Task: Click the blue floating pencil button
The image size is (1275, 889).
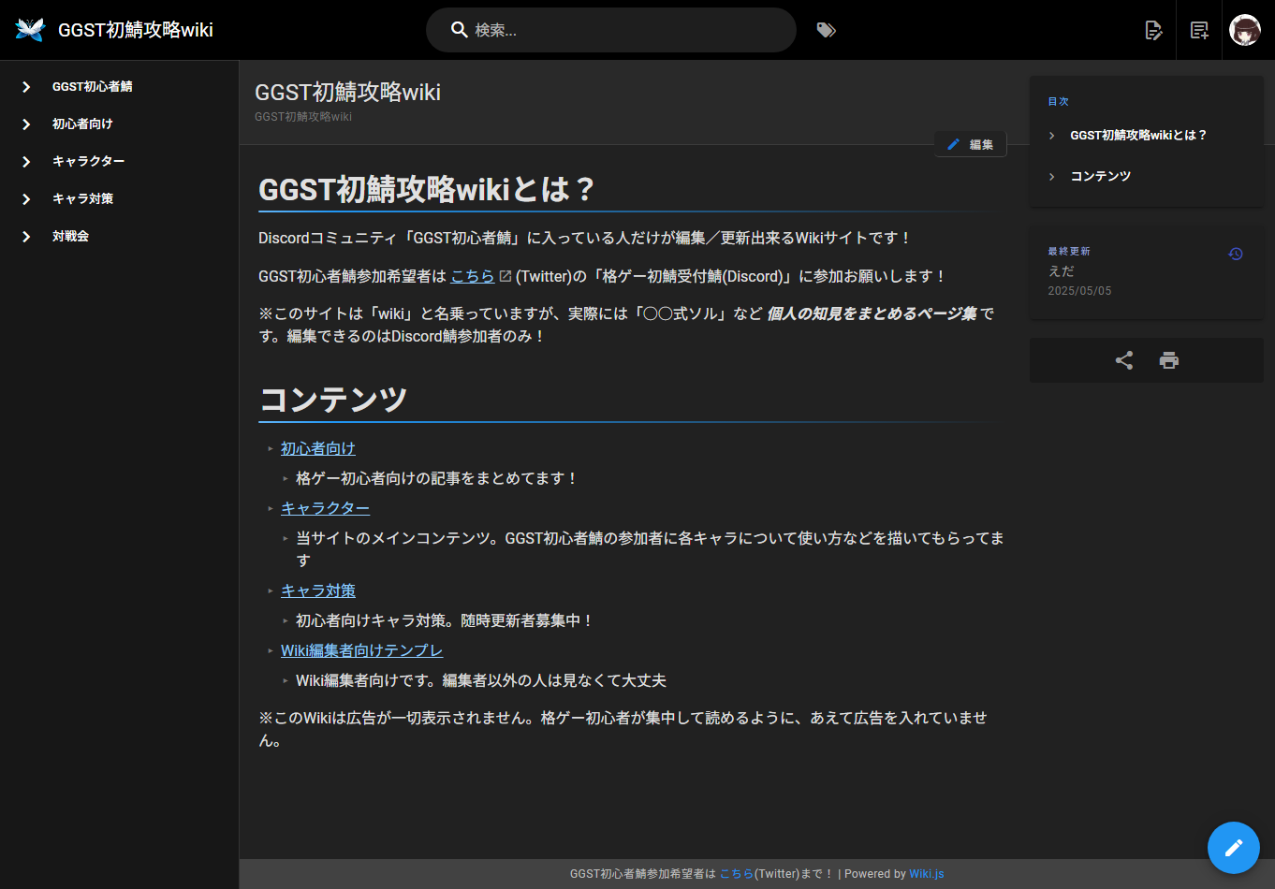Action: 1234,848
